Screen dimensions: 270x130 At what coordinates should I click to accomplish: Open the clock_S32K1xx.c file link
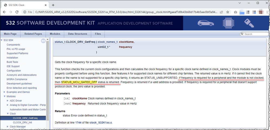tap(101, 123)
